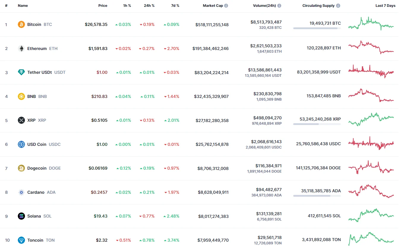Open Solana's 7-day sparkline chart
The width and height of the screenshot is (399, 250).
371,215
